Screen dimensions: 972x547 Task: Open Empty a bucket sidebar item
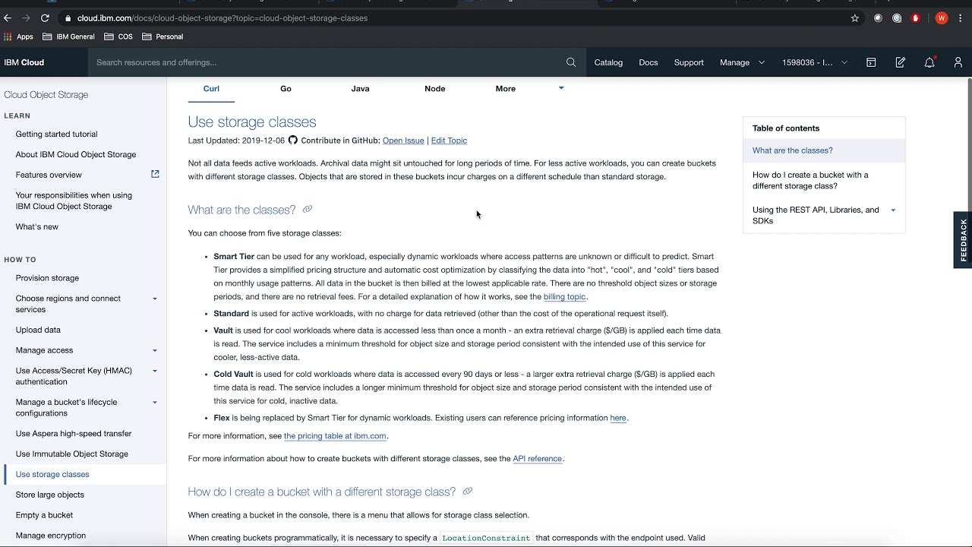44,515
